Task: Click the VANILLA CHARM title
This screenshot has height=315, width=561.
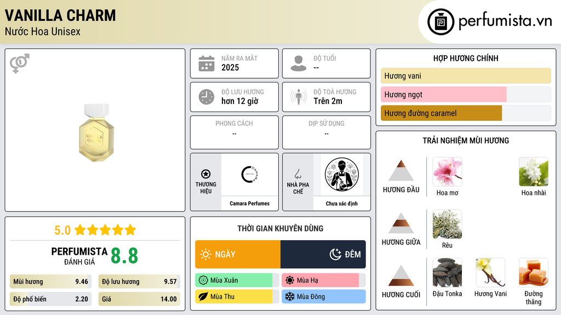Action: tap(60, 15)
